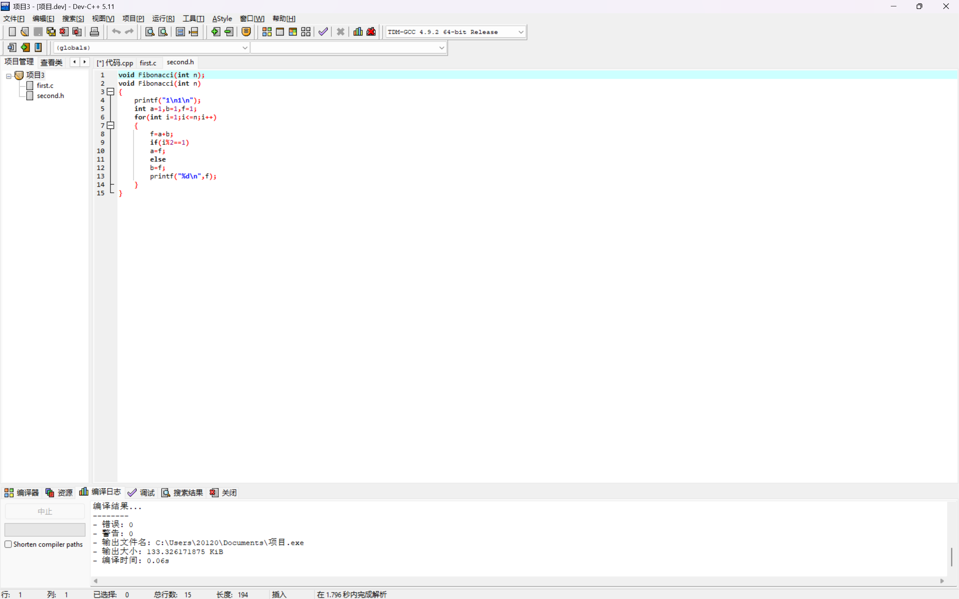959x599 pixels.
Task: Switch to the first.c editor tab
Action: coord(148,63)
